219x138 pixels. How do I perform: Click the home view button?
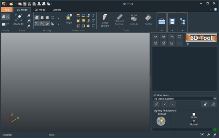156,104
